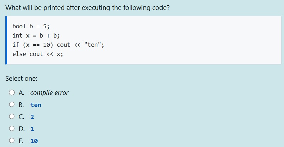Click the 'E.' option letter
Image resolution: width=284 pixels, height=147 pixels.
tap(21, 141)
